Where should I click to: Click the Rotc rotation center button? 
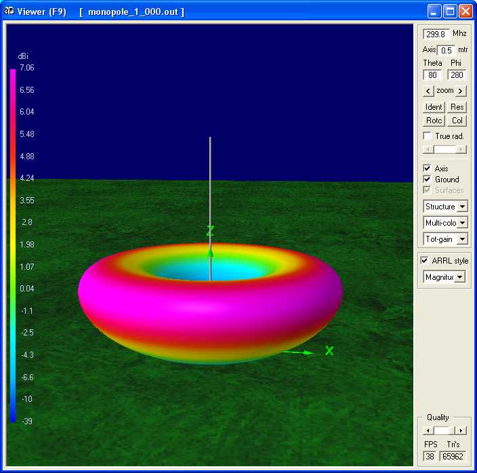pos(434,121)
